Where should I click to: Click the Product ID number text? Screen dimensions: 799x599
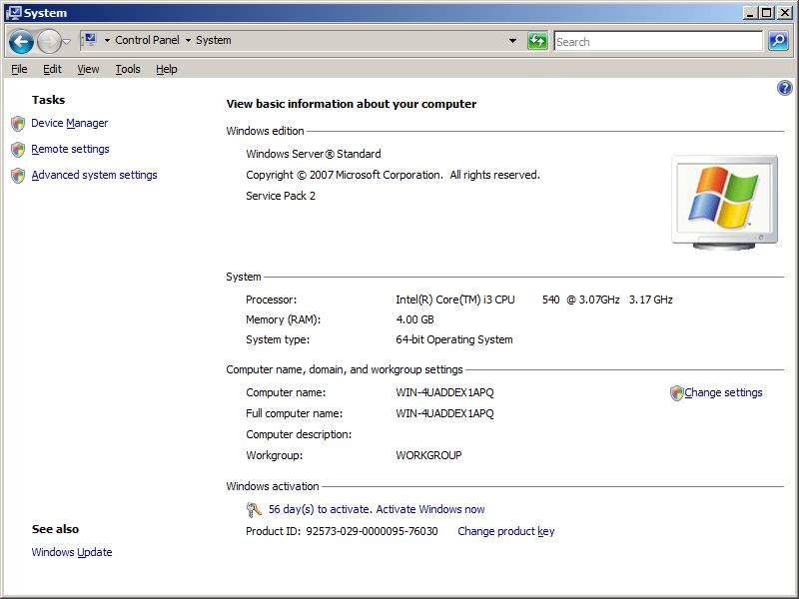pos(372,531)
